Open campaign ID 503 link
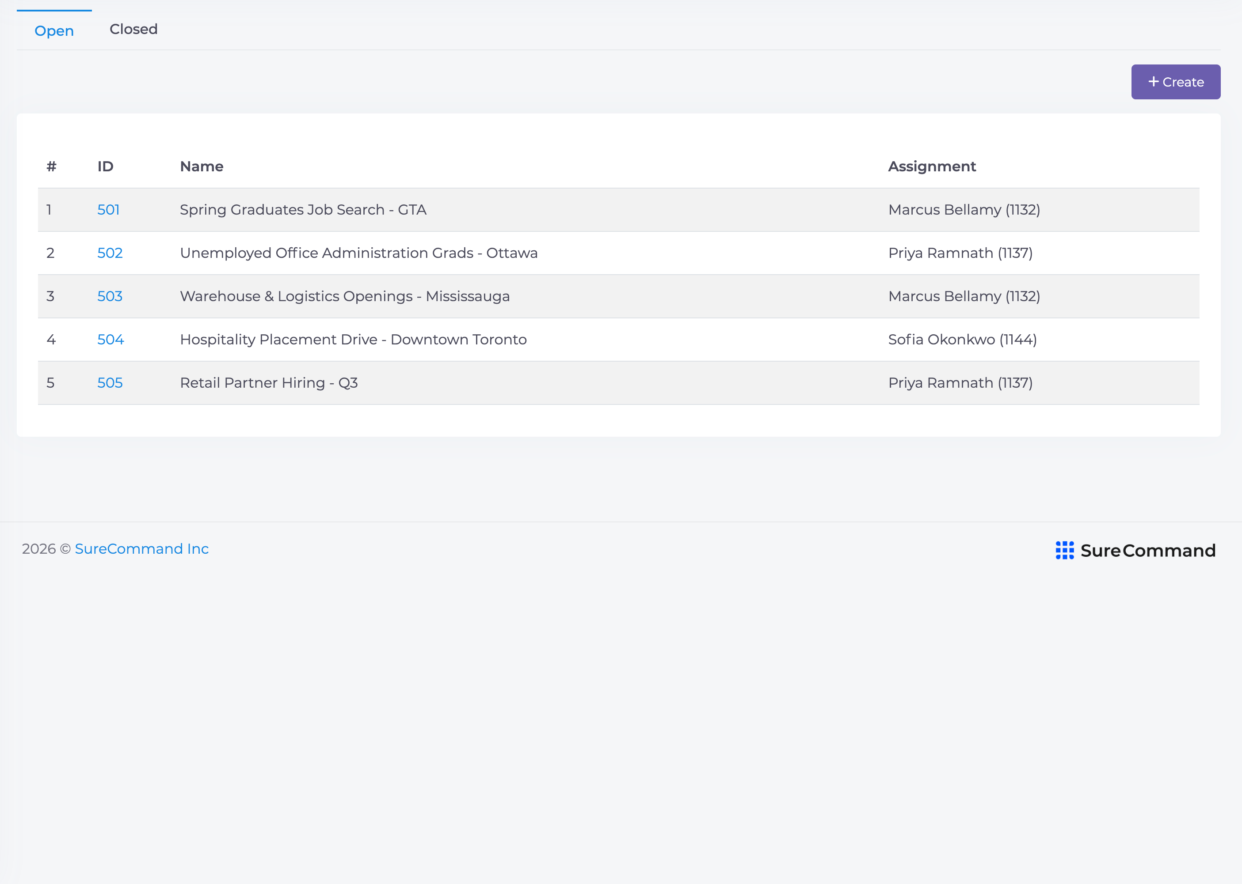This screenshot has height=884, width=1242. point(110,296)
